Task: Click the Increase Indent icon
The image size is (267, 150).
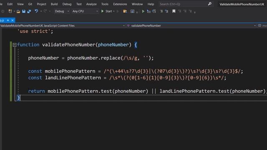Action: [x=166, y=11]
